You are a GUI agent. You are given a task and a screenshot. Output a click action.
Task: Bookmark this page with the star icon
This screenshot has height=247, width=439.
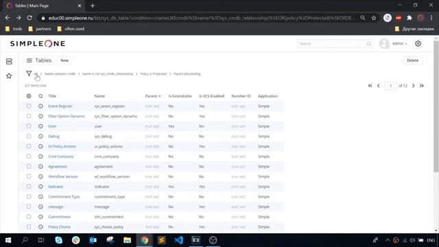coord(374,18)
